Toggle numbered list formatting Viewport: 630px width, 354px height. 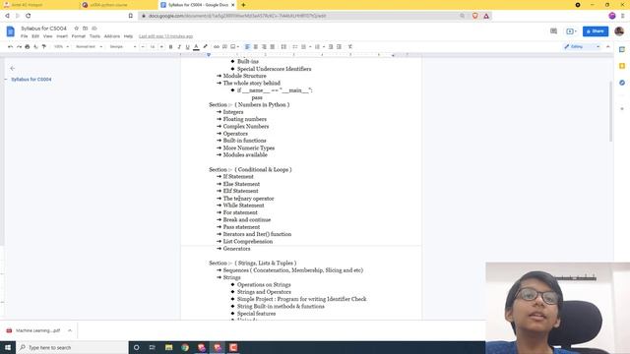[317, 47]
